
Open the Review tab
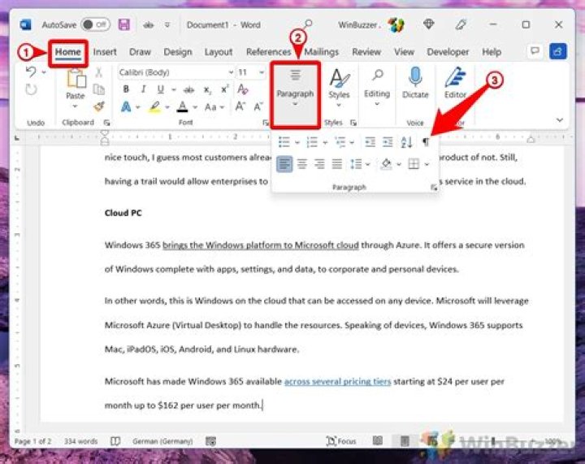(366, 52)
